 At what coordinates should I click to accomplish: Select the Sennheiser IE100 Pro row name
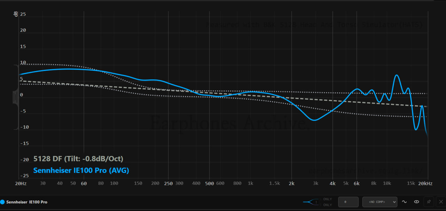[27, 202]
